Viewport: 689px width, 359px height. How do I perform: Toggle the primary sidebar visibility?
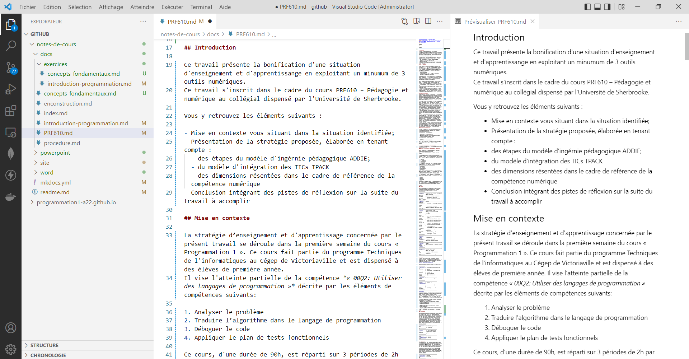pos(587,7)
